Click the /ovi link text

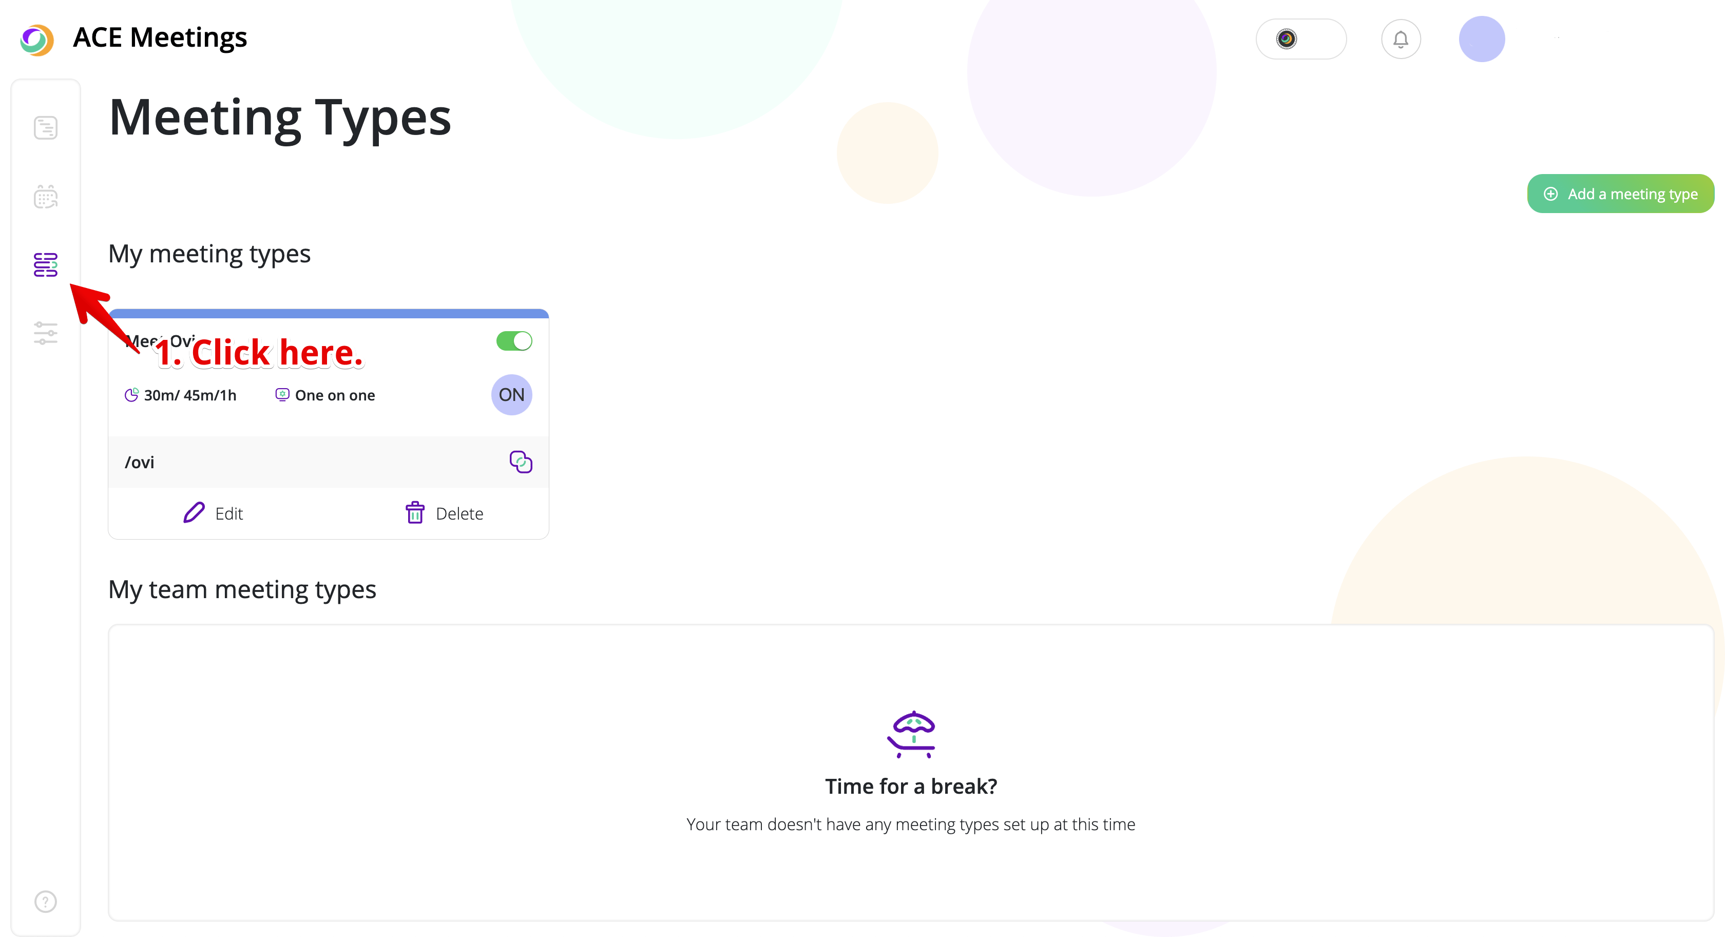[x=139, y=463]
